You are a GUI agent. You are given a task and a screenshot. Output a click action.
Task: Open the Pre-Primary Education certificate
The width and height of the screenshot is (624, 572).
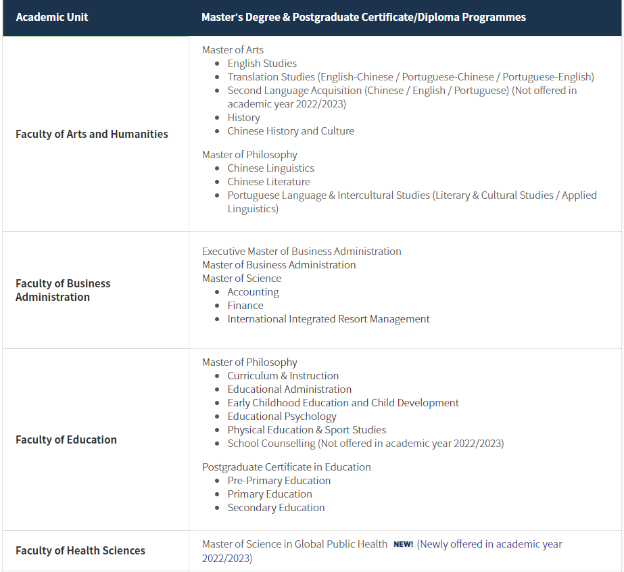point(279,480)
